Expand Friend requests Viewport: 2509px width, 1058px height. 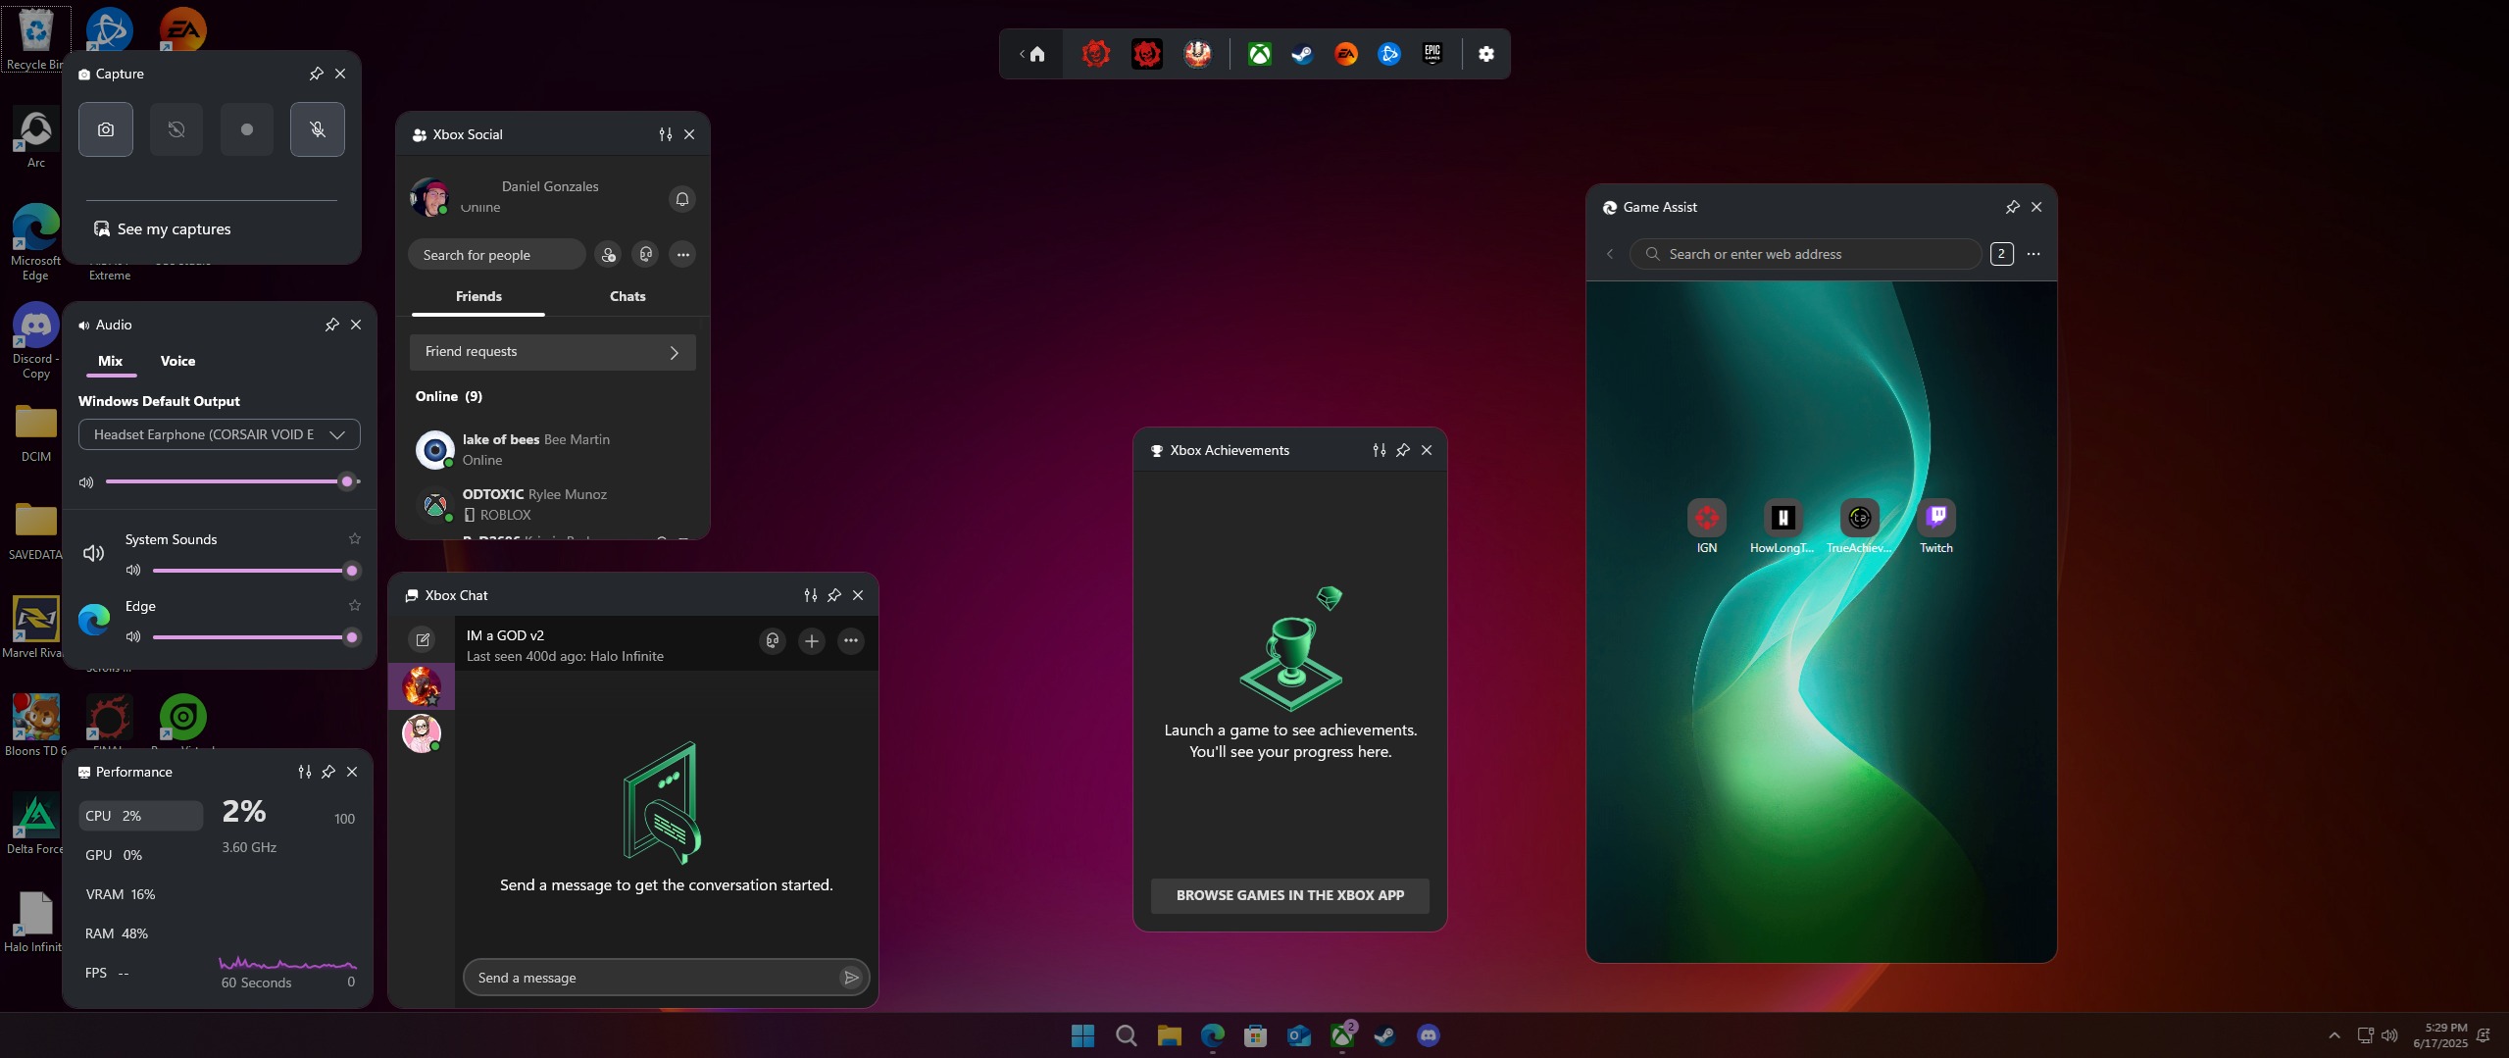click(x=553, y=352)
